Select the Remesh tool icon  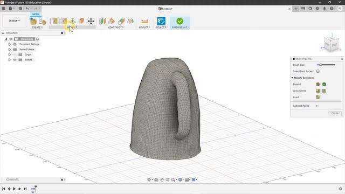[54, 21]
